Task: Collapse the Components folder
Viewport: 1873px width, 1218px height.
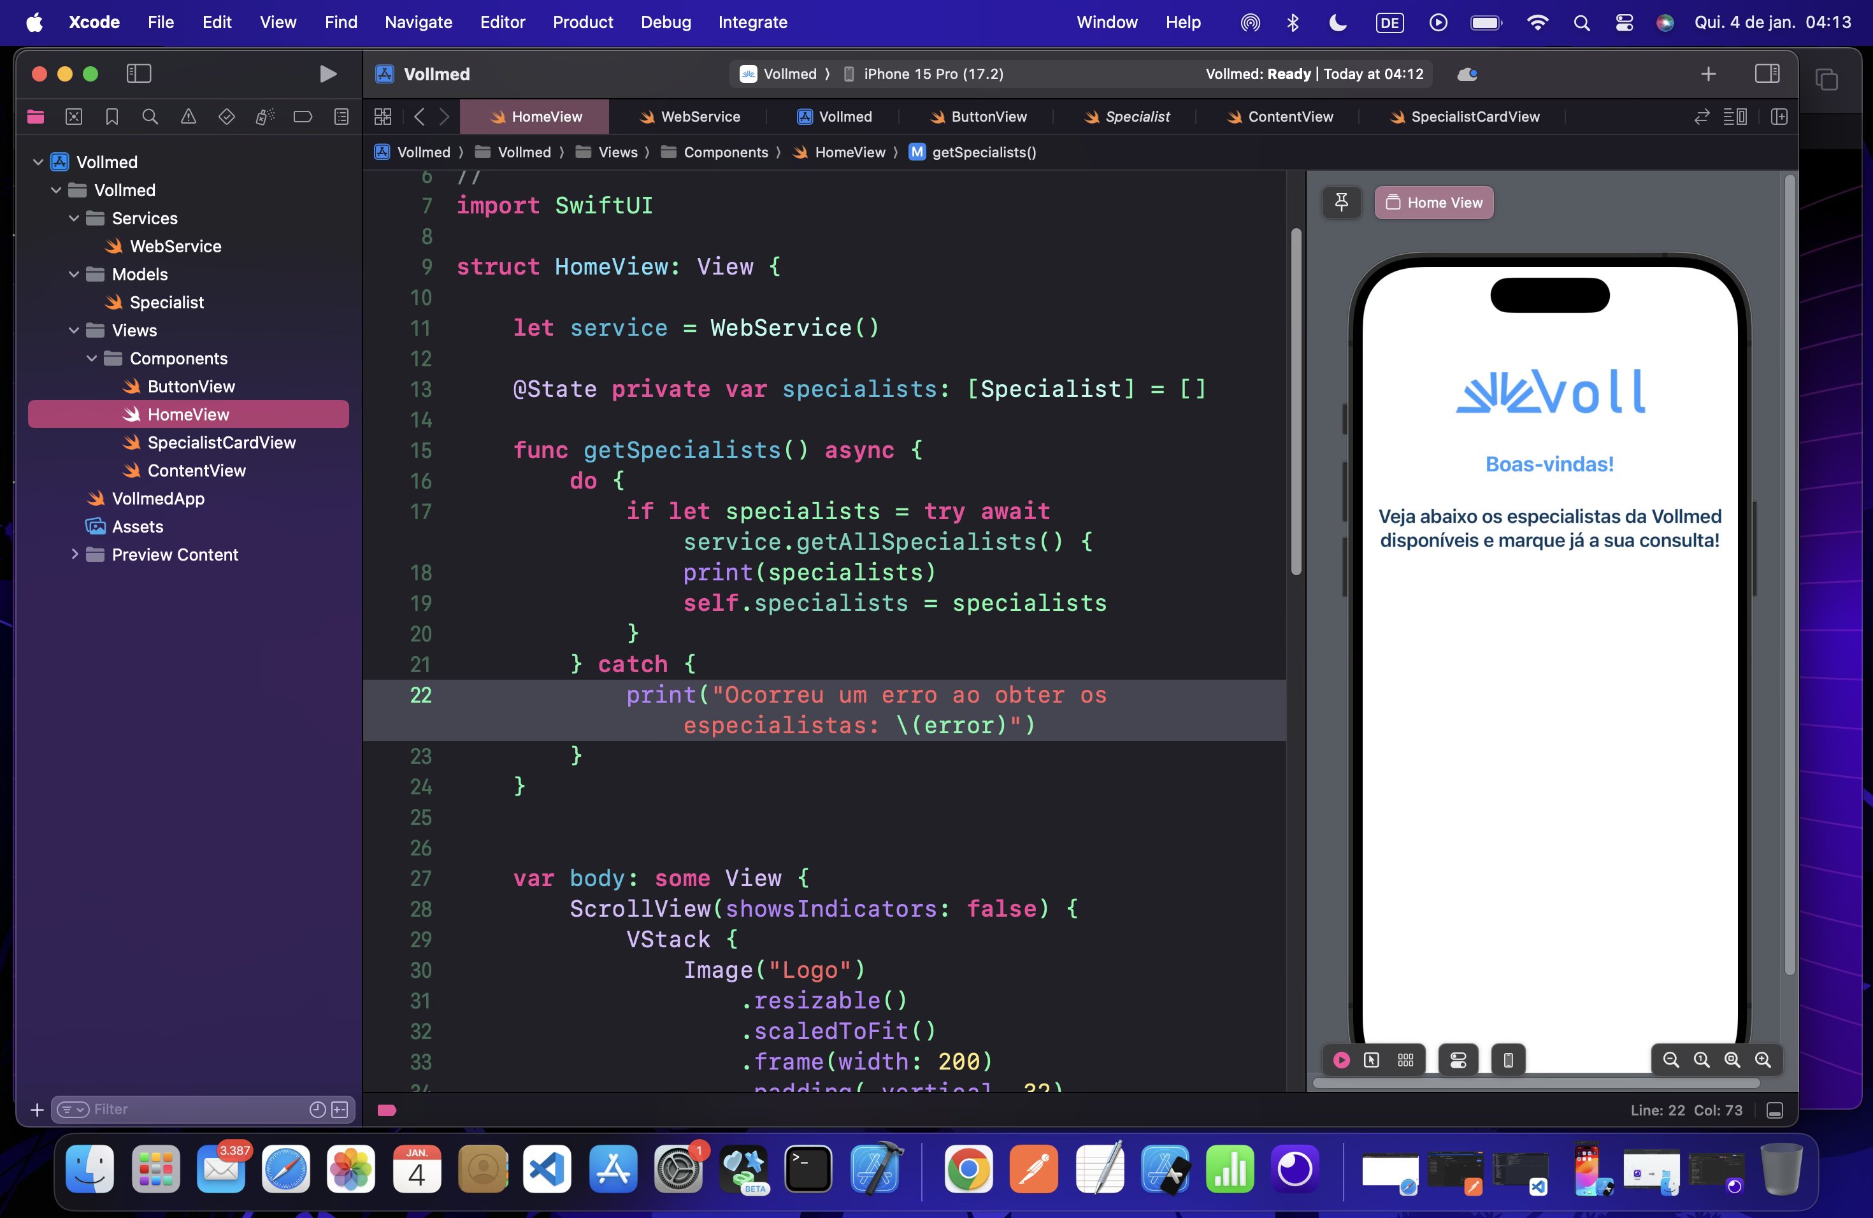Action: 92,359
